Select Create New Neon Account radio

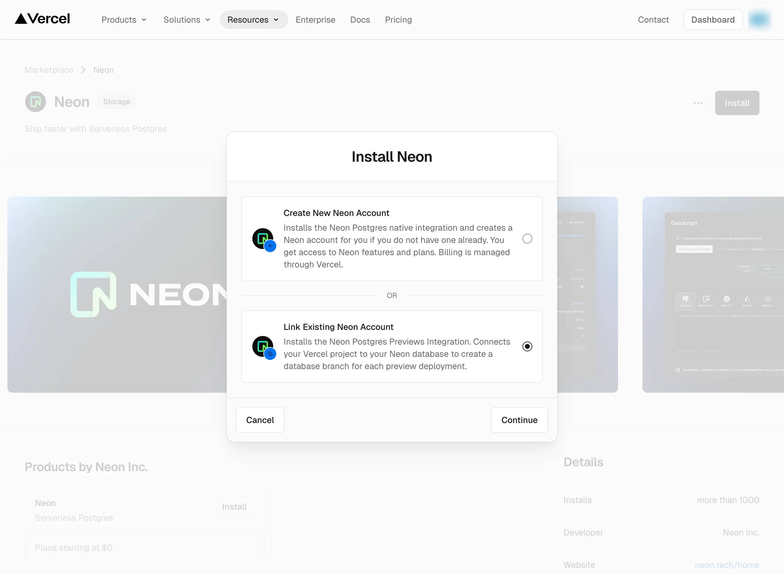(x=527, y=239)
